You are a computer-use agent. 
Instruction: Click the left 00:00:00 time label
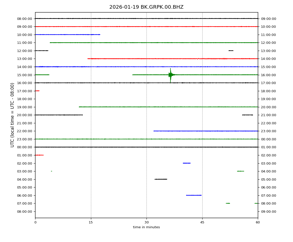pyautogui.click(x=25, y=147)
